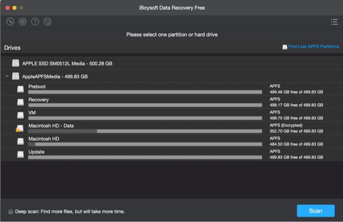Click the Preboot volume icon
This screenshot has height=222, width=343.
21,89
